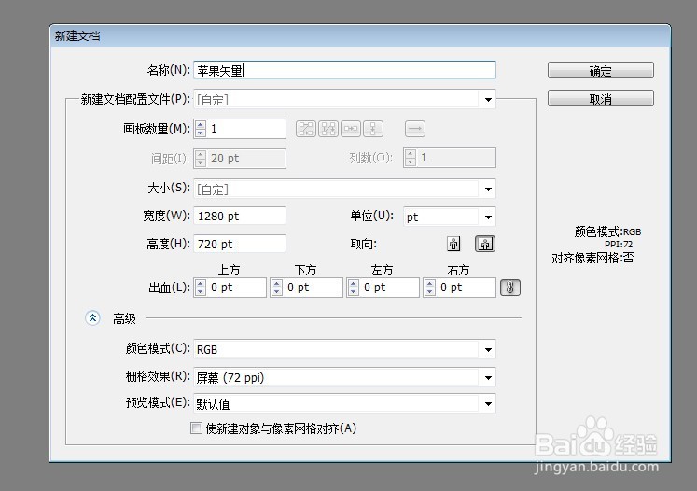Enable 使新建对象与像素网格对齐 checkbox
This screenshot has height=491, width=697.
(x=196, y=428)
